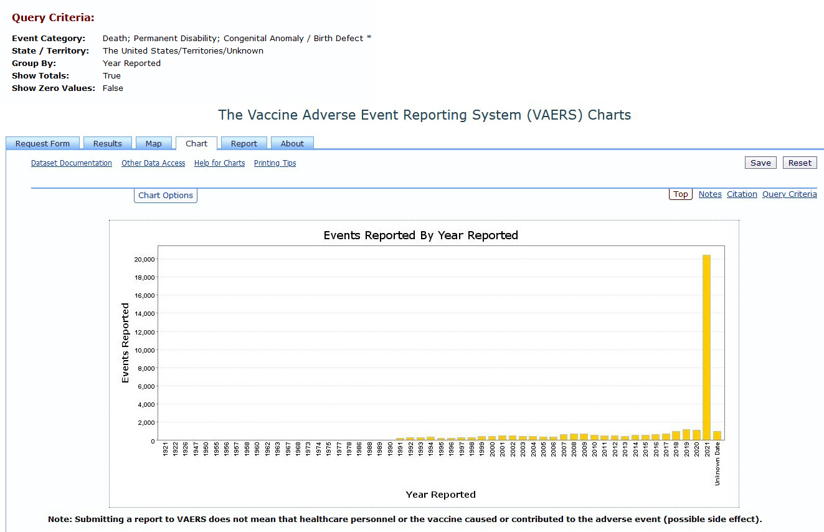Open Dataset Documentation link
Viewport: 824px width, 532px height.
72,163
